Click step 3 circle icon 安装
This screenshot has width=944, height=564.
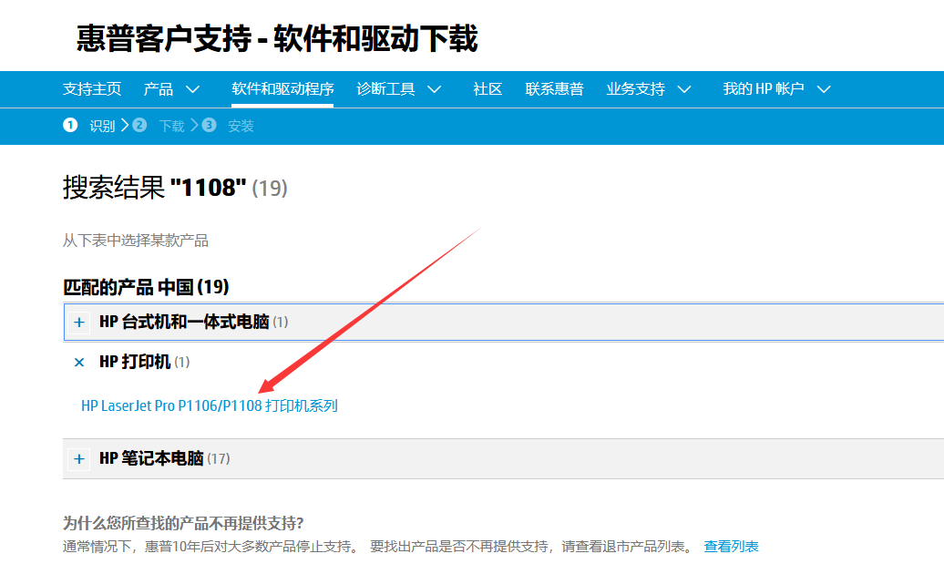pyautogui.click(x=209, y=125)
